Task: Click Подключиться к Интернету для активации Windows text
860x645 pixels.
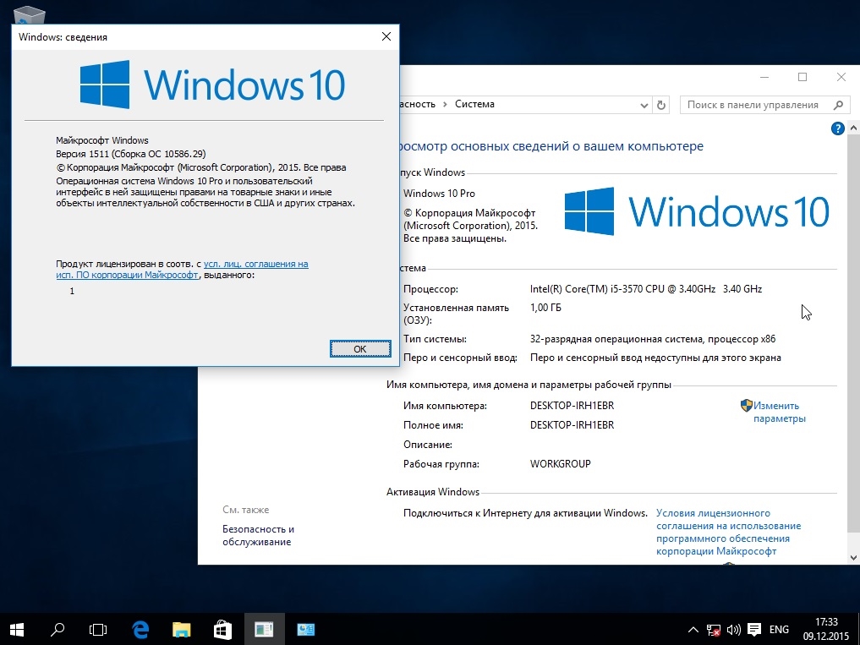Action: pyautogui.click(x=525, y=513)
